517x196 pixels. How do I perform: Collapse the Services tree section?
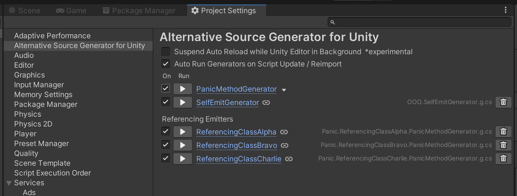point(9,183)
